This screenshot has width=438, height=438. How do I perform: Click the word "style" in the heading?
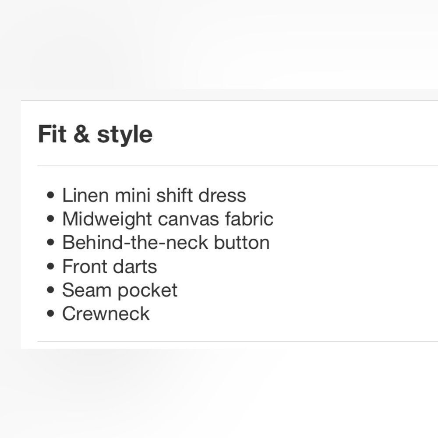(124, 135)
